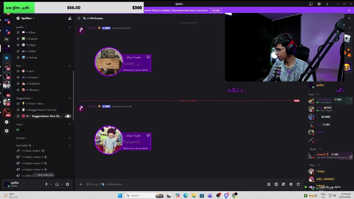Click the Add a Server plus icon
Image resolution: width=354 pixels, height=199 pixels.
pos(7,122)
